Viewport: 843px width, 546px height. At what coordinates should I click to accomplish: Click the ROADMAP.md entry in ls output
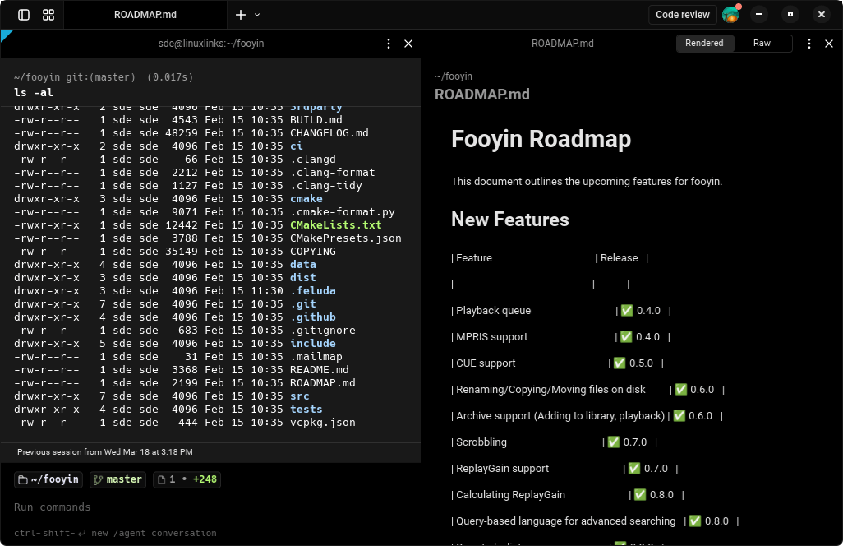[x=322, y=383]
